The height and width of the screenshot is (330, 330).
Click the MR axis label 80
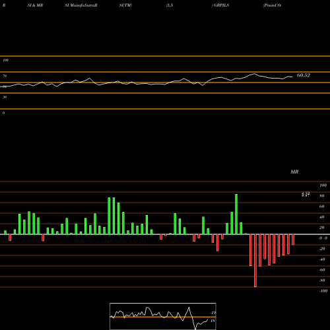coord(322,196)
